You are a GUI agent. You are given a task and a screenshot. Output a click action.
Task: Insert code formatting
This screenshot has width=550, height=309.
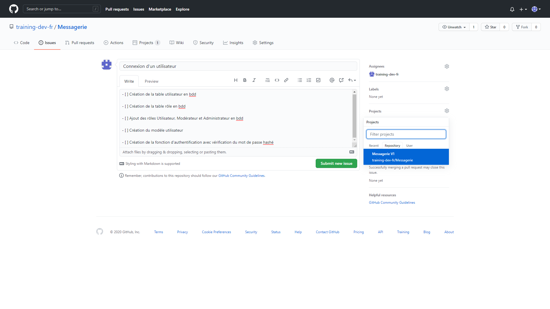277,80
